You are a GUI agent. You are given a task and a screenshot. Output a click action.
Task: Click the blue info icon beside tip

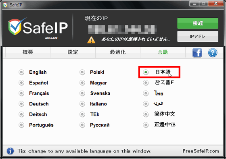click(x=10, y=151)
